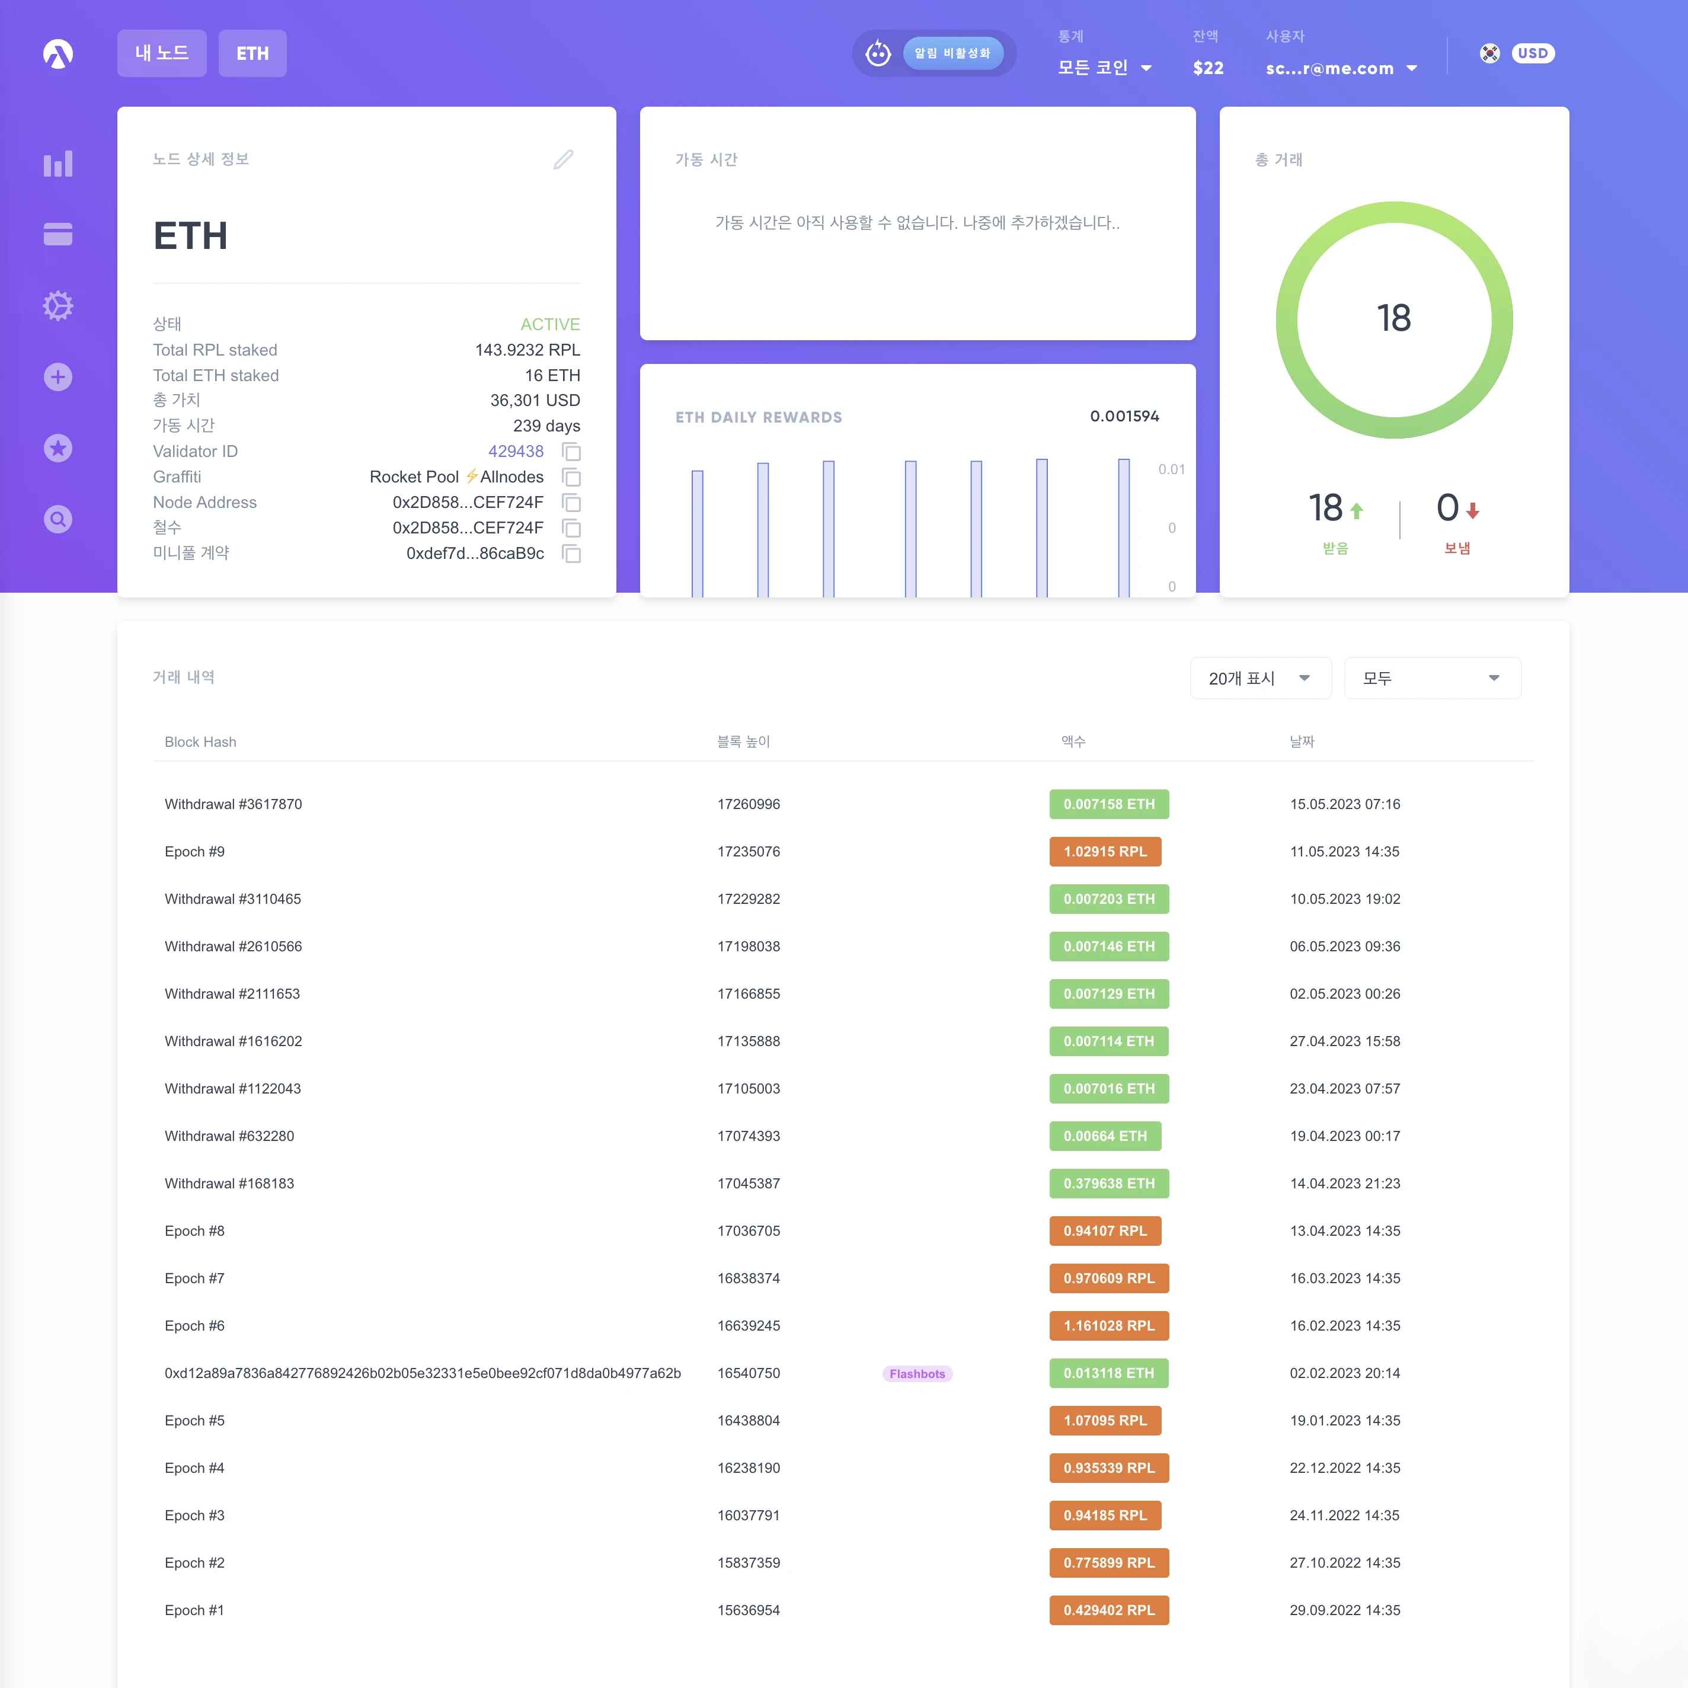This screenshot has width=1688, height=1688.
Task: Click the last bar in ETH daily rewards chart
Action: pyautogui.click(x=1124, y=527)
